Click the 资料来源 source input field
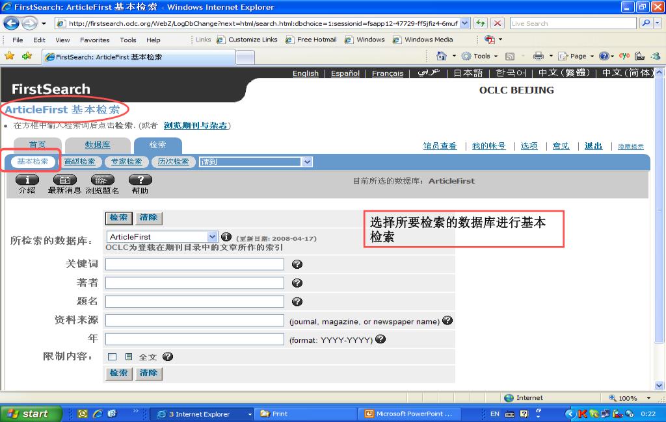Screen dimensions: 666x422 pos(194,320)
